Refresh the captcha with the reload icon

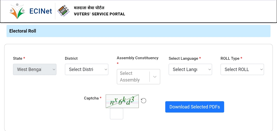pyautogui.click(x=143, y=101)
